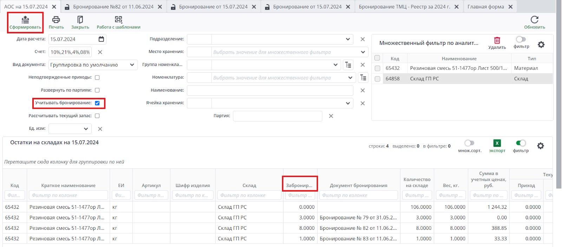Open tree selector next to Номенклатура
This screenshot has width=562, height=247.
pyautogui.click(x=363, y=78)
